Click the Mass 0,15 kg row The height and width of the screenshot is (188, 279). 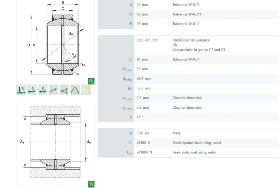(188, 133)
